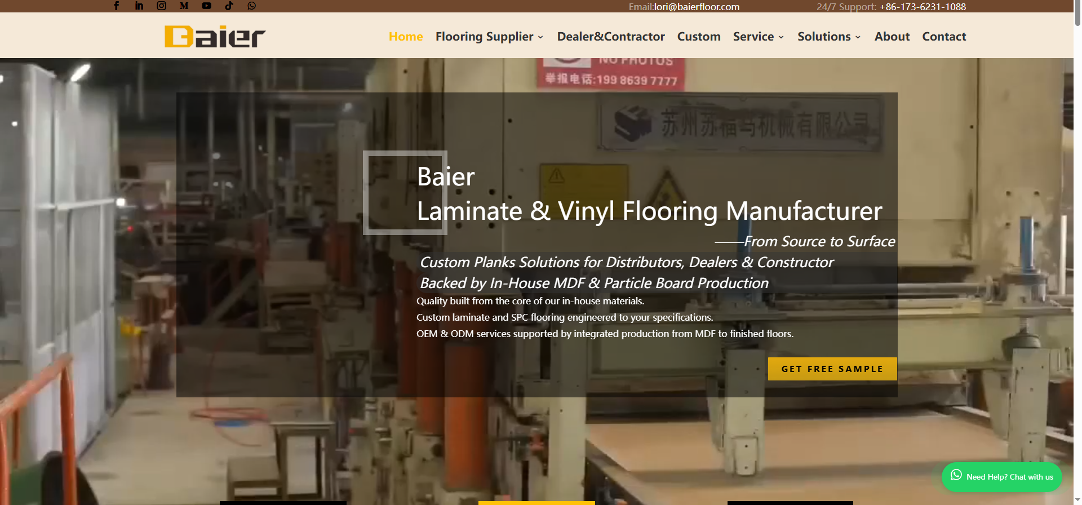Expand the Service dropdown menu
Screen dimensions: 1082x505
[x=759, y=37]
